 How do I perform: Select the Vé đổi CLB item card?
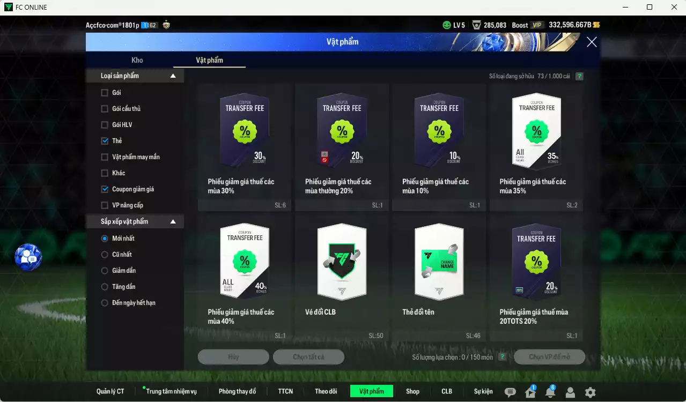tap(342, 276)
